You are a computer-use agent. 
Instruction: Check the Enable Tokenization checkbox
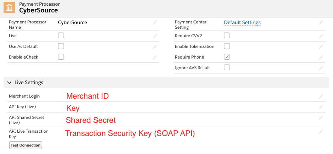[227, 46]
